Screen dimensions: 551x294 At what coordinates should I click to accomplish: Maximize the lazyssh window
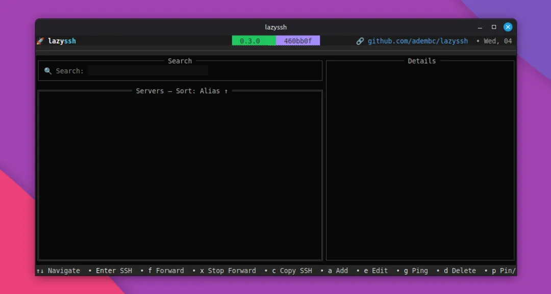tap(494, 27)
